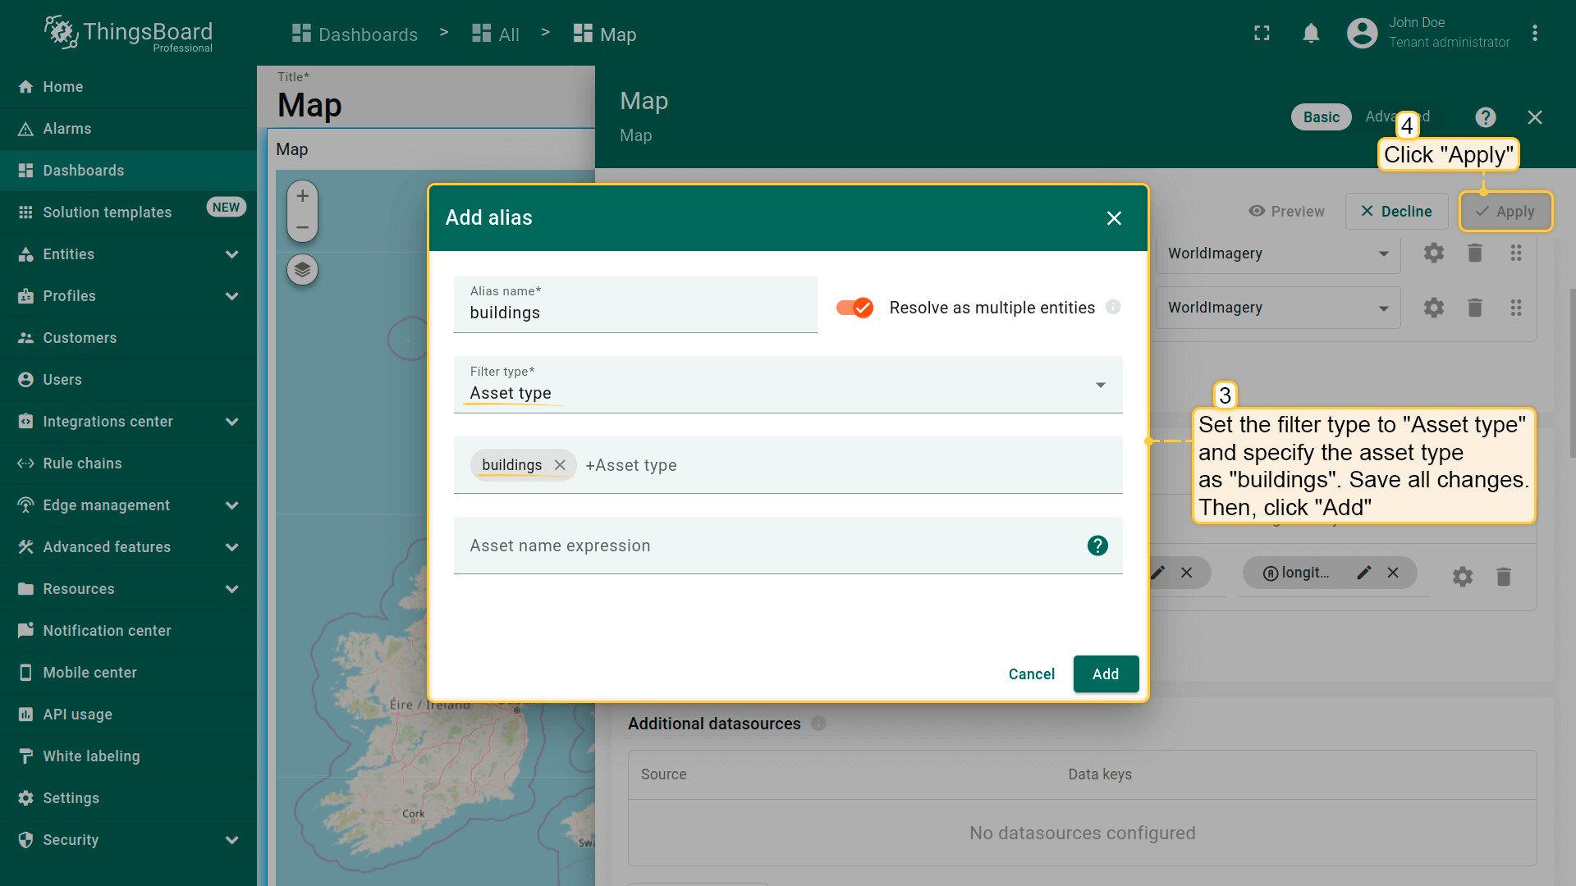Click the Alias name input field
This screenshot has height=886, width=1576.
pos(635,313)
